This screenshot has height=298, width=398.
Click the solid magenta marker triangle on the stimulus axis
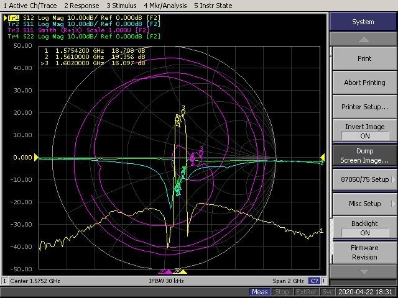[169, 272]
